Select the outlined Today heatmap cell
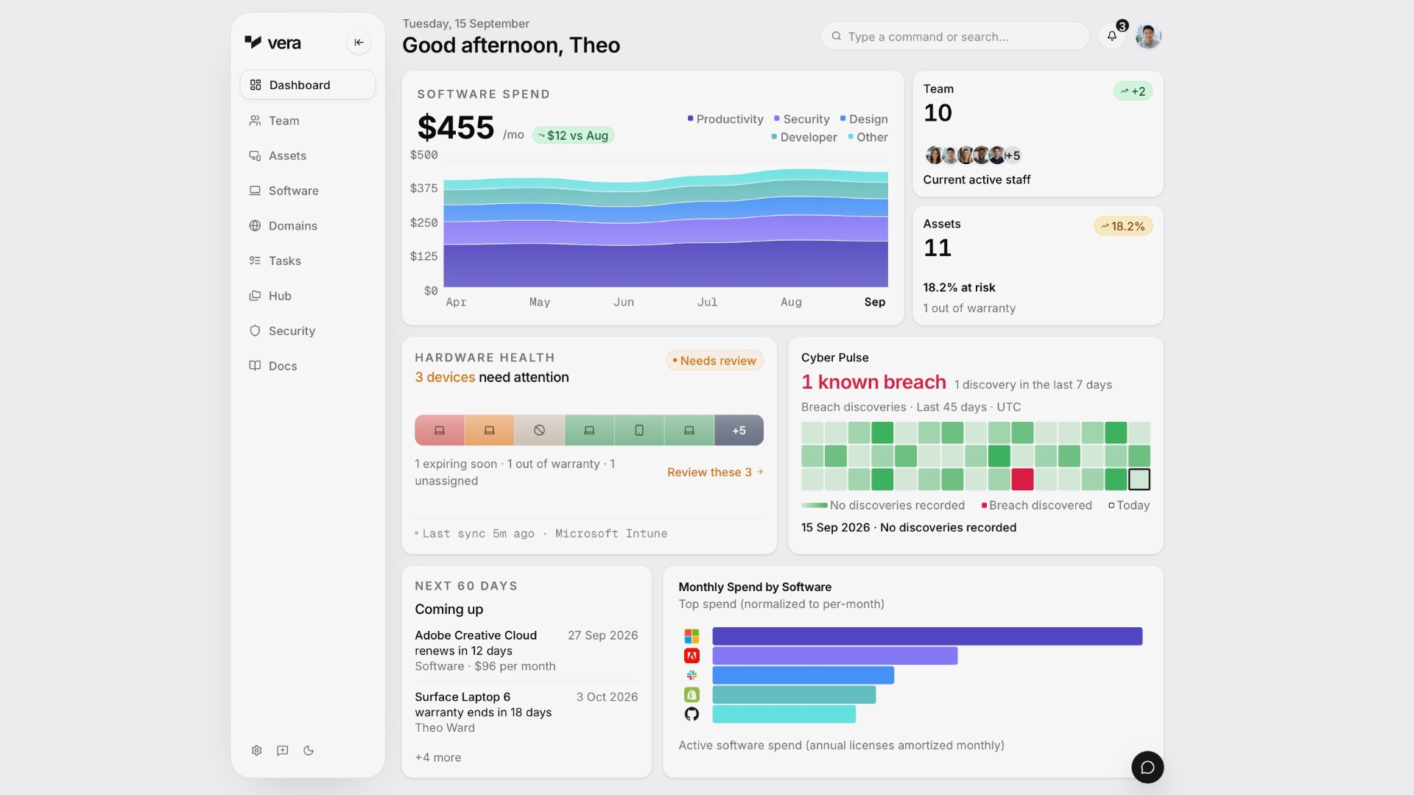Screen dimensions: 1414x795 pos(1139,479)
